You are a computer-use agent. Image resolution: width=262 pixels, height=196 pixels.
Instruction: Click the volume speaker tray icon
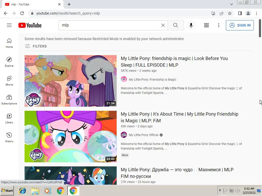pos(237,190)
